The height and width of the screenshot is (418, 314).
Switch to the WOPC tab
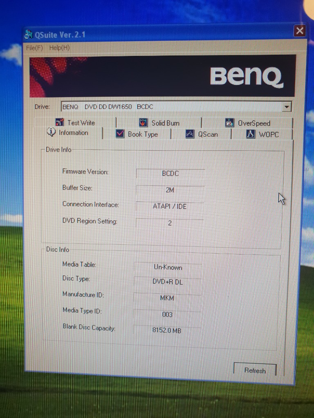(x=262, y=134)
